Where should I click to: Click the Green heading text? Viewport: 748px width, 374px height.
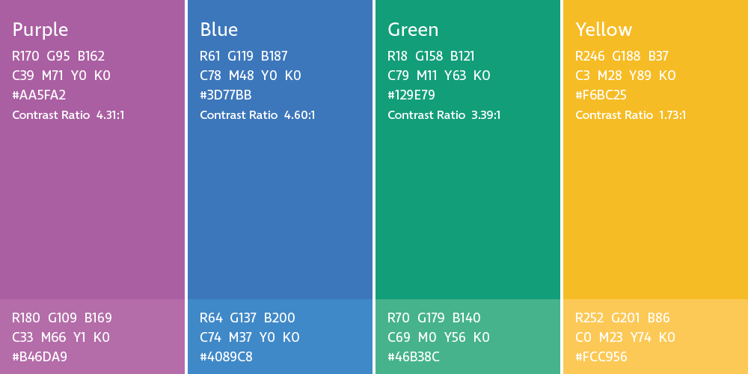[x=413, y=30]
